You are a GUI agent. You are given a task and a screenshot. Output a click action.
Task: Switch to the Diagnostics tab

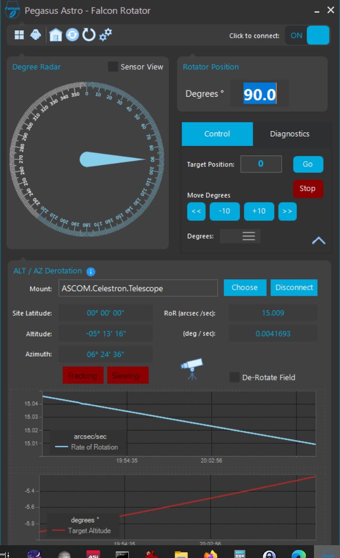289,134
